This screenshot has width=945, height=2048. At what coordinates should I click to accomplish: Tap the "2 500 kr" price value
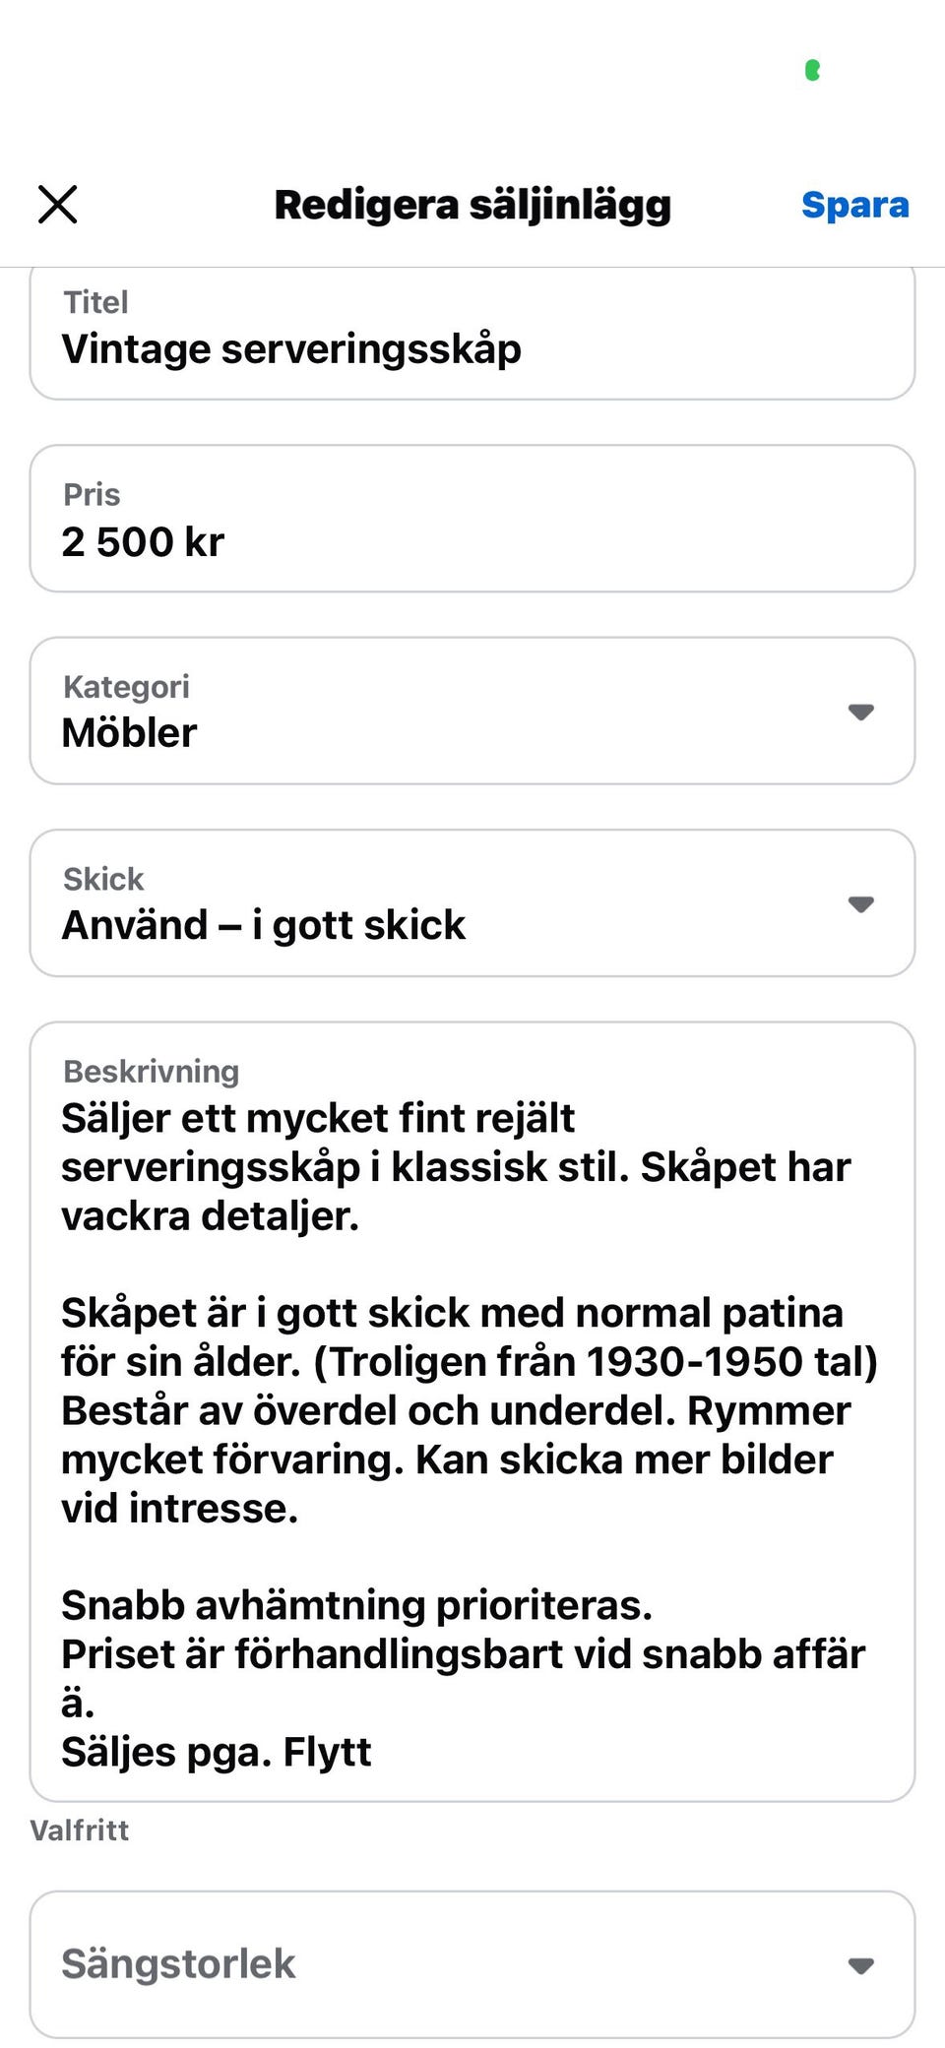144,542
